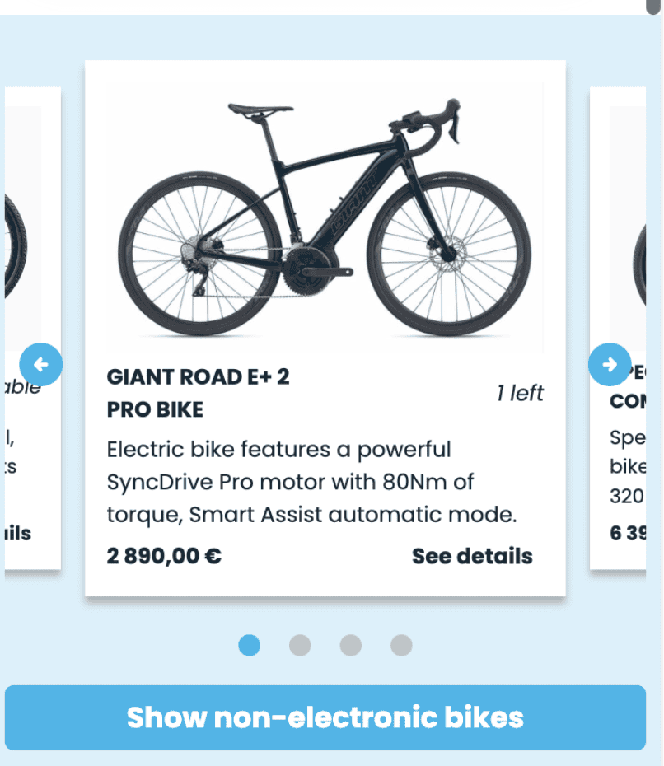The width and height of the screenshot is (664, 766).
Task: Click Show non-electronic bikes
Action: [x=325, y=717]
